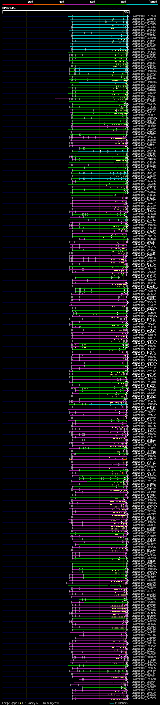The image size is (160, 705).
Task: Select label UniRef100_A9PE91
Action: (143, 52)
